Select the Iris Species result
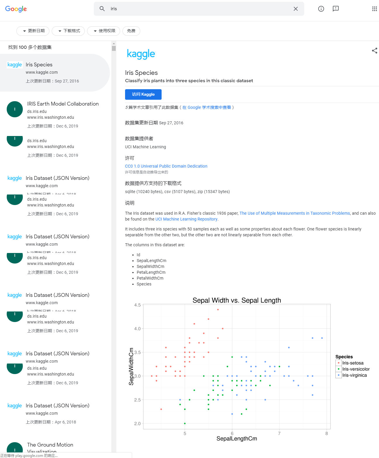Image resolution: width=379 pixels, height=458 pixels. click(x=55, y=73)
